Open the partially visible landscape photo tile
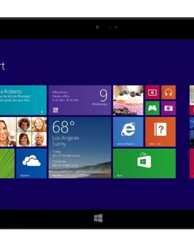This screenshot has height=241, width=194. tap(192, 132)
